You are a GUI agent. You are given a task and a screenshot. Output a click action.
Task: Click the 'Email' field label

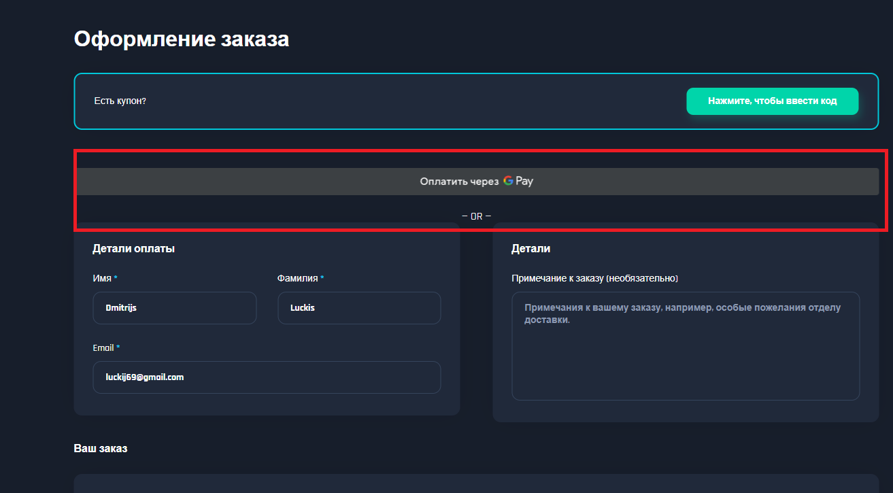(103, 347)
